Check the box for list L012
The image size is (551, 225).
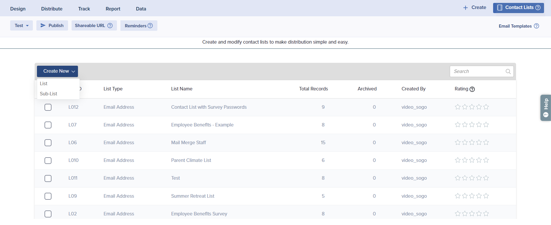pyautogui.click(x=48, y=107)
